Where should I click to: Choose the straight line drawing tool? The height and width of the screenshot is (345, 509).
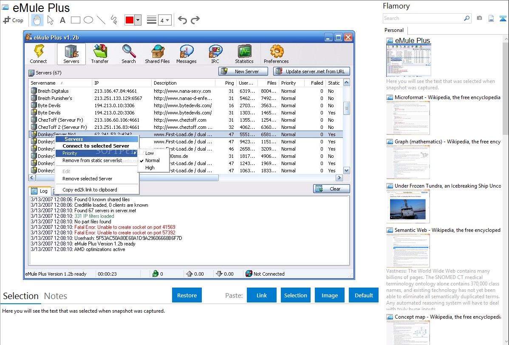(x=101, y=20)
